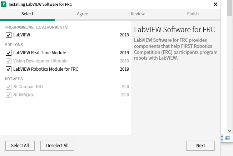Click the LabVIEW Software for FRC heading
The image size is (233, 156).
coord(174,30)
